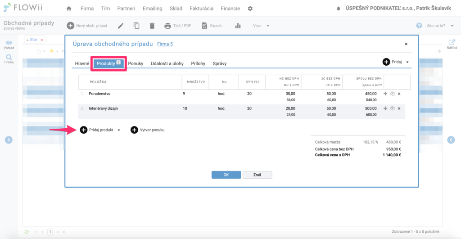Click the Vytvor ponuku plus icon
The height and width of the screenshot is (239, 461).
(134, 130)
